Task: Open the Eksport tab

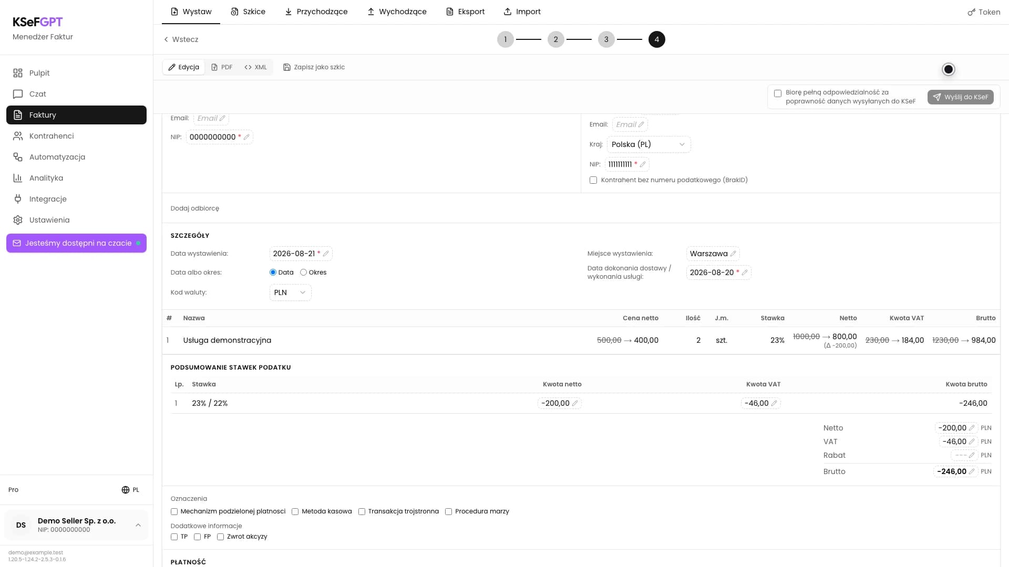Action: (465, 12)
